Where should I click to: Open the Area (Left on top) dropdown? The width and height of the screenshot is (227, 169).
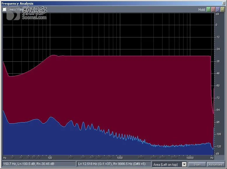[x=184, y=164]
